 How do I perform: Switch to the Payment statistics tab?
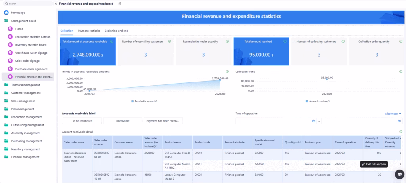coord(89,30)
